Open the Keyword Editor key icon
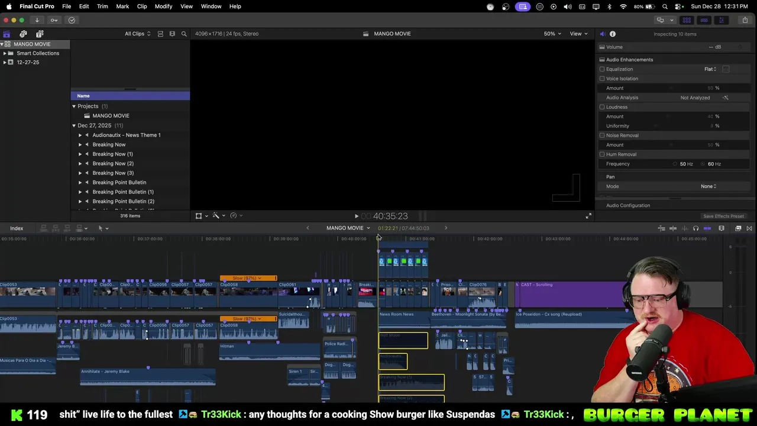 pos(54,20)
